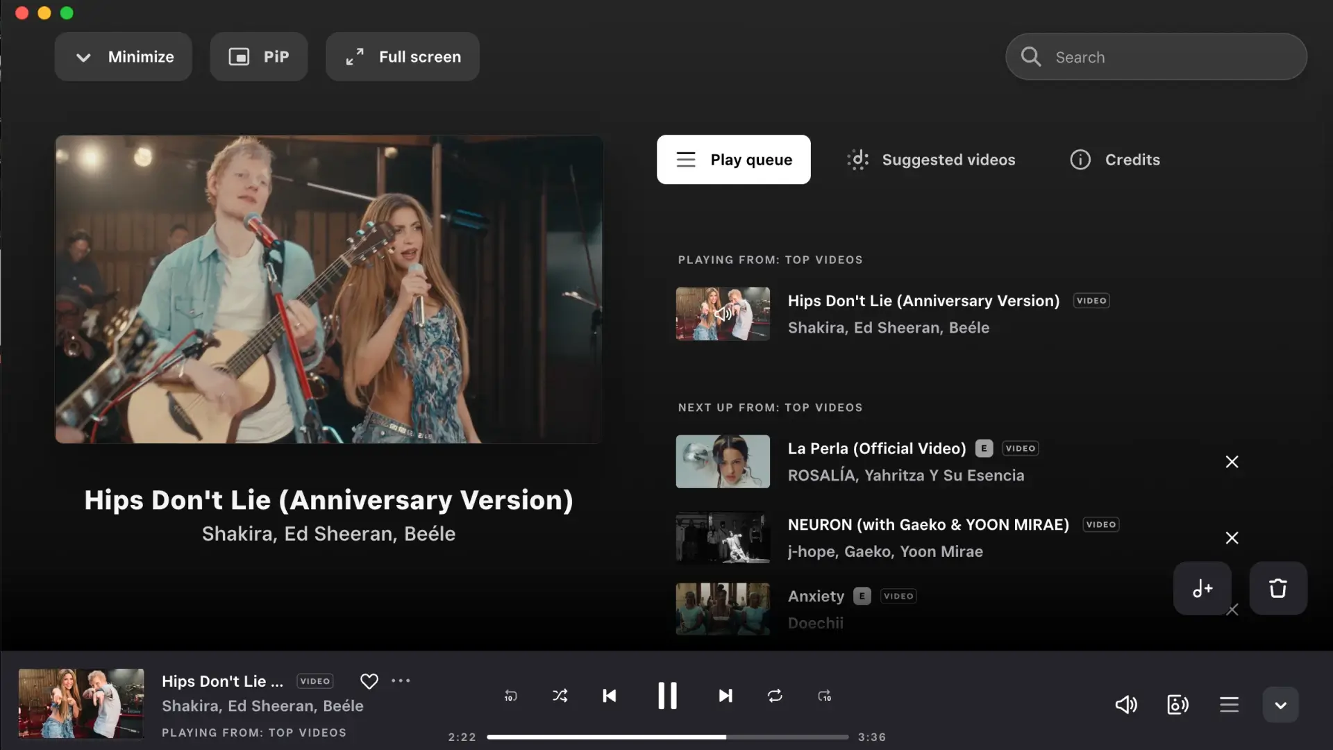Clear the queue with the trash icon
Screen dimensions: 1333x750
point(1277,588)
